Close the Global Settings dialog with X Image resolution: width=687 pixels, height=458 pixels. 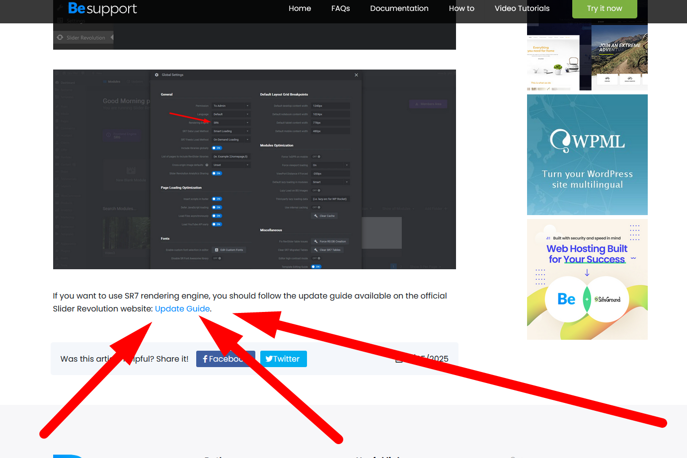click(356, 75)
